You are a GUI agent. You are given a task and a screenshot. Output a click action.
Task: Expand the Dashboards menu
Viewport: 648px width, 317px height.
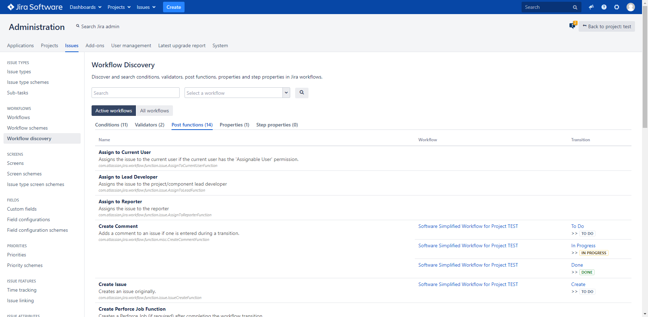tap(86, 7)
